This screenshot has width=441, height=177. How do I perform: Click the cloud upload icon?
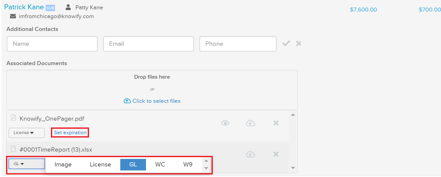[x=127, y=101]
